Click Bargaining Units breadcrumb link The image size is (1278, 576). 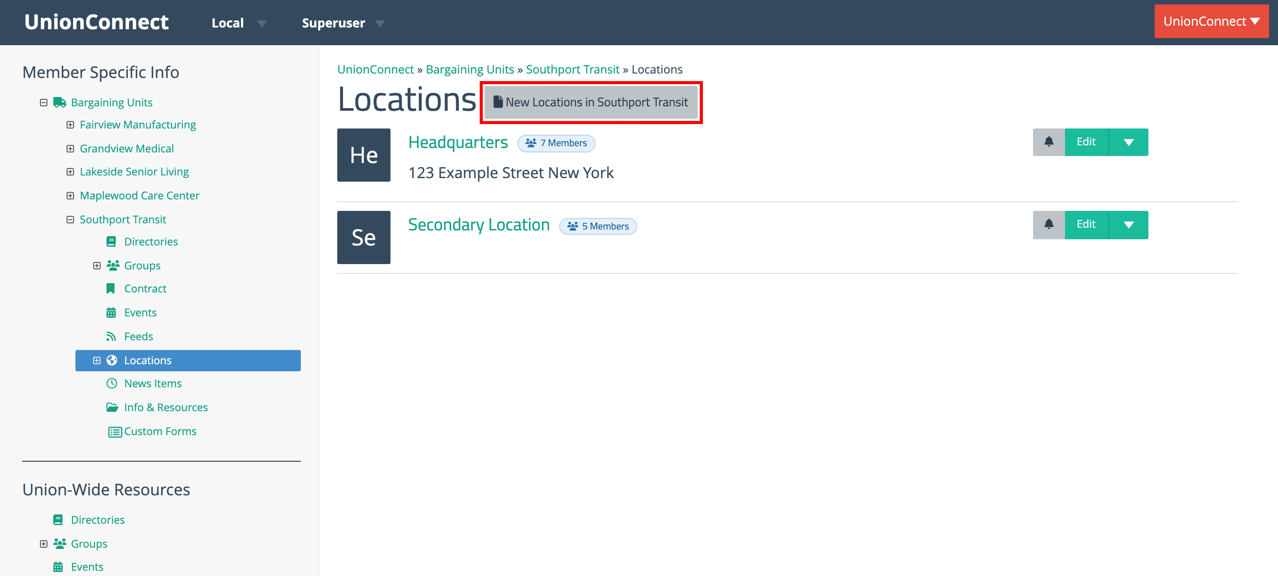click(470, 69)
